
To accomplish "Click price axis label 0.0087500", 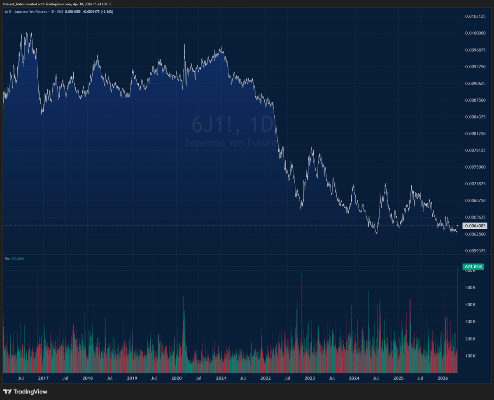I will (x=475, y=100).
